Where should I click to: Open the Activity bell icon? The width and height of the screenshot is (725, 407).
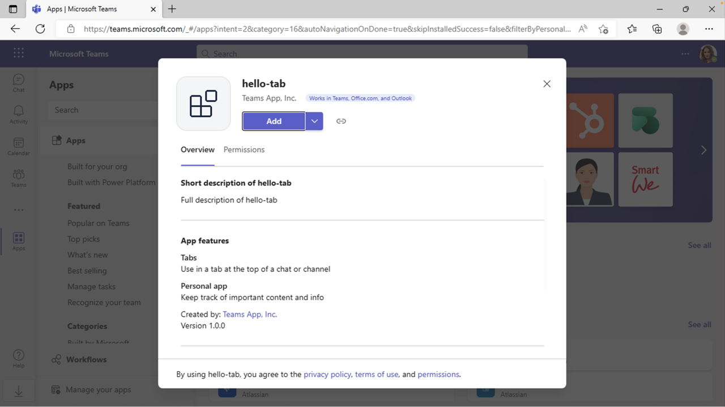(19, 115)
